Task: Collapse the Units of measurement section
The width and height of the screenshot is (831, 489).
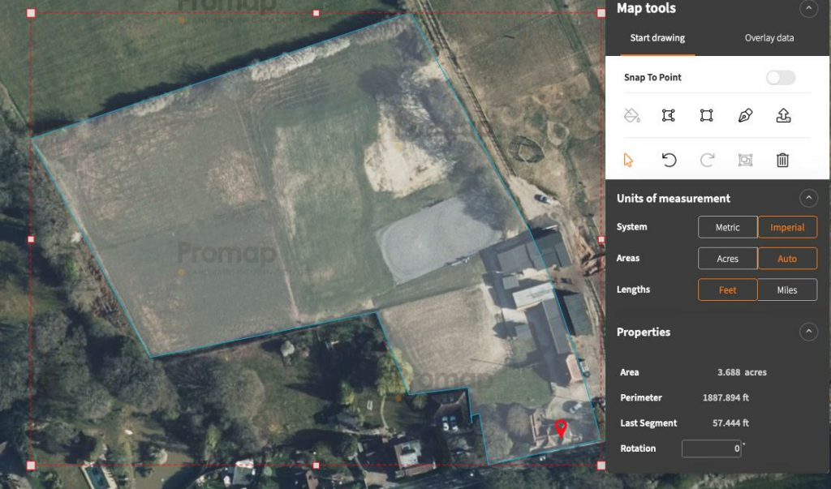Action: 809,197
